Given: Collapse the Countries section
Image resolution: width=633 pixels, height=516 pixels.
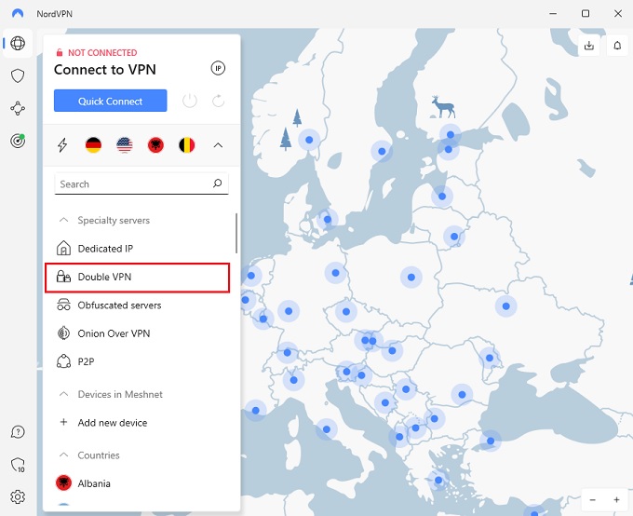Looking at the screenshot, I should [64, 455].
